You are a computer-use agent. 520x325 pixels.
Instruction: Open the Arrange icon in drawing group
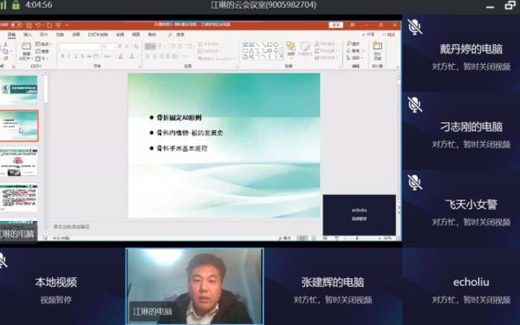(291, 49)
